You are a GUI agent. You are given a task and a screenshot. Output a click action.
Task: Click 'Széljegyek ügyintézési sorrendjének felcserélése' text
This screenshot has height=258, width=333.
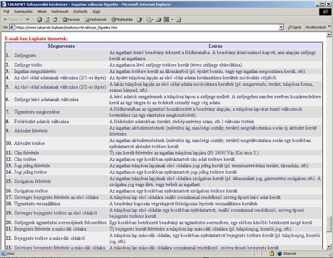coord(60,223)
